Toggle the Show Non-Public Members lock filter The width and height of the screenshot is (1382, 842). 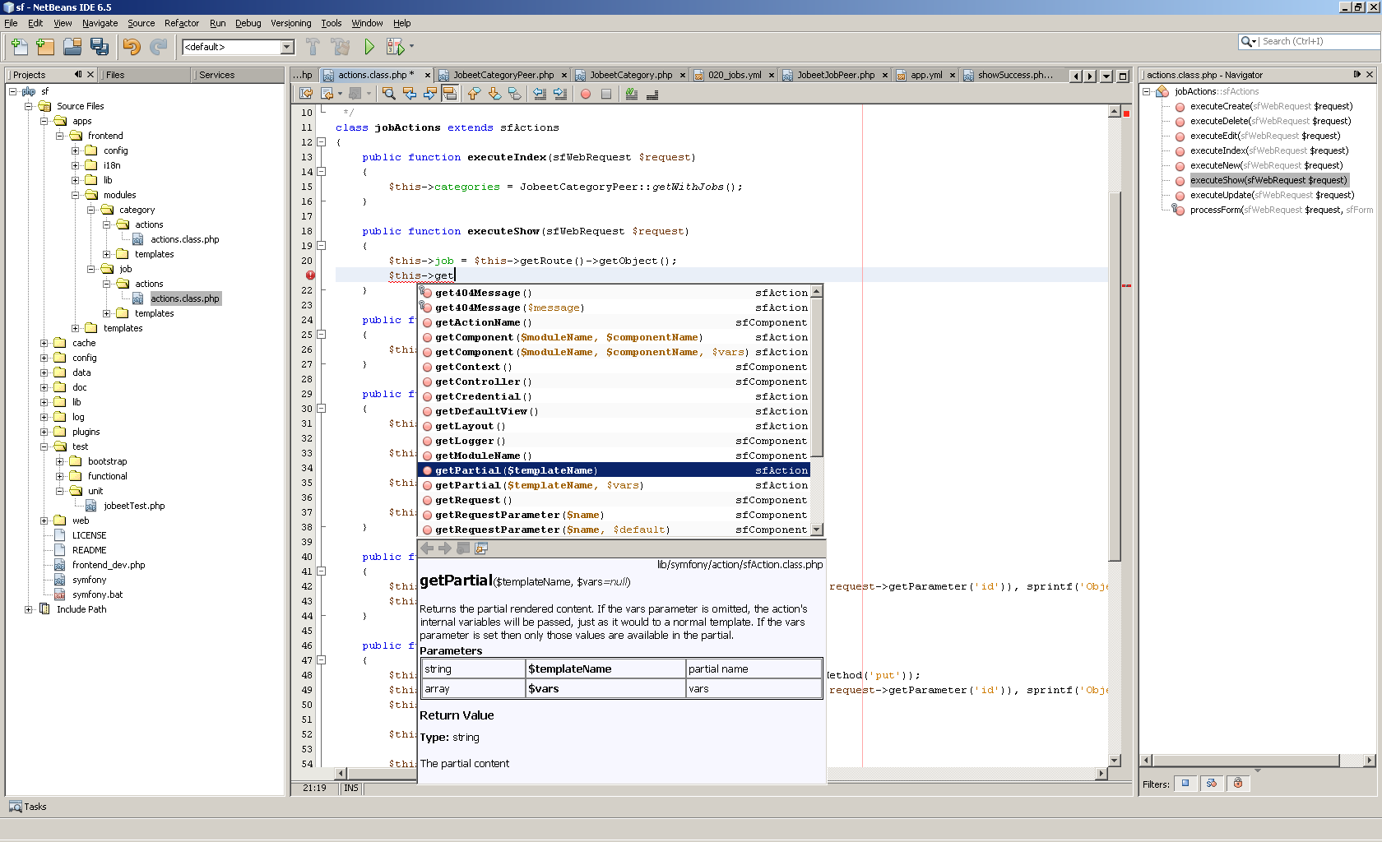(x=1238, y=784)
